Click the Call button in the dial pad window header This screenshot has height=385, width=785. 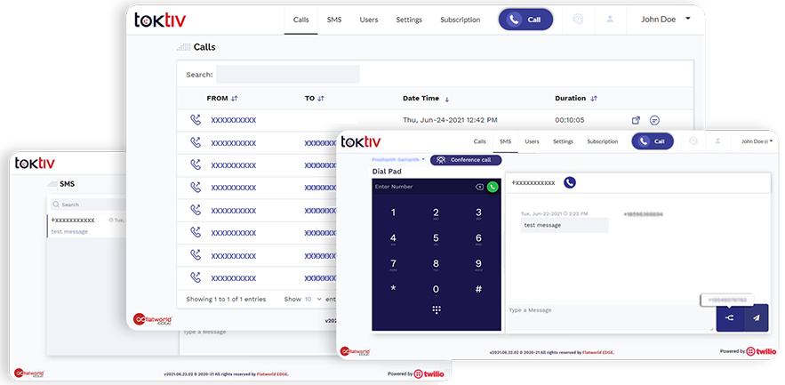653,141
